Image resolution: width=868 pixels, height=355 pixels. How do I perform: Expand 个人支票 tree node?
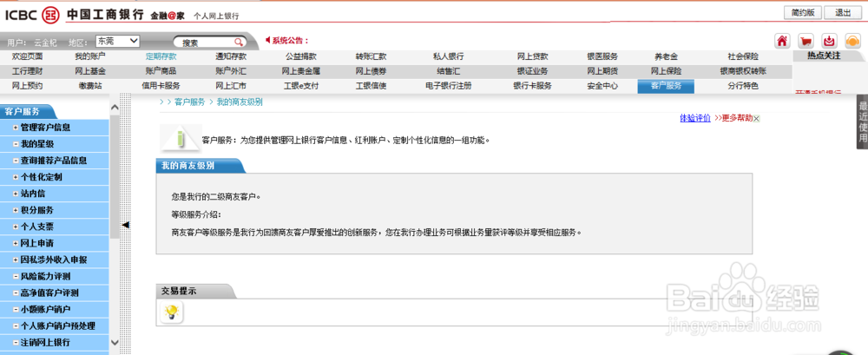[16, 227]
